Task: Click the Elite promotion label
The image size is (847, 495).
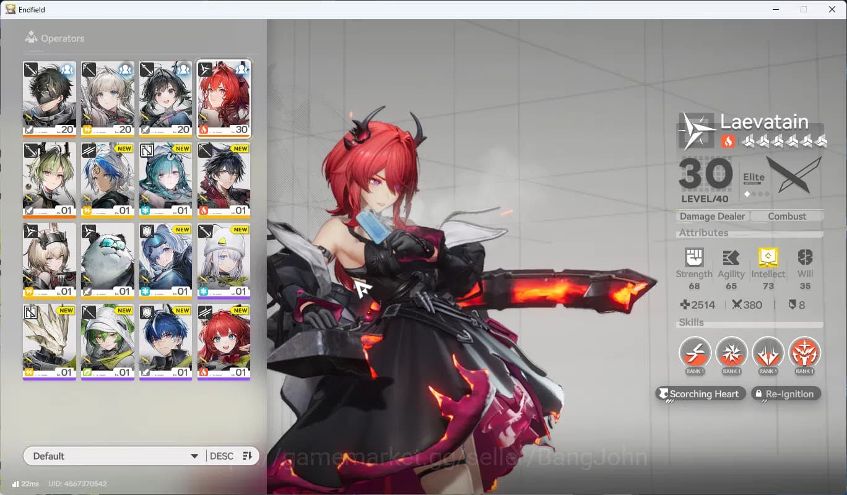Action: (753, 177)
